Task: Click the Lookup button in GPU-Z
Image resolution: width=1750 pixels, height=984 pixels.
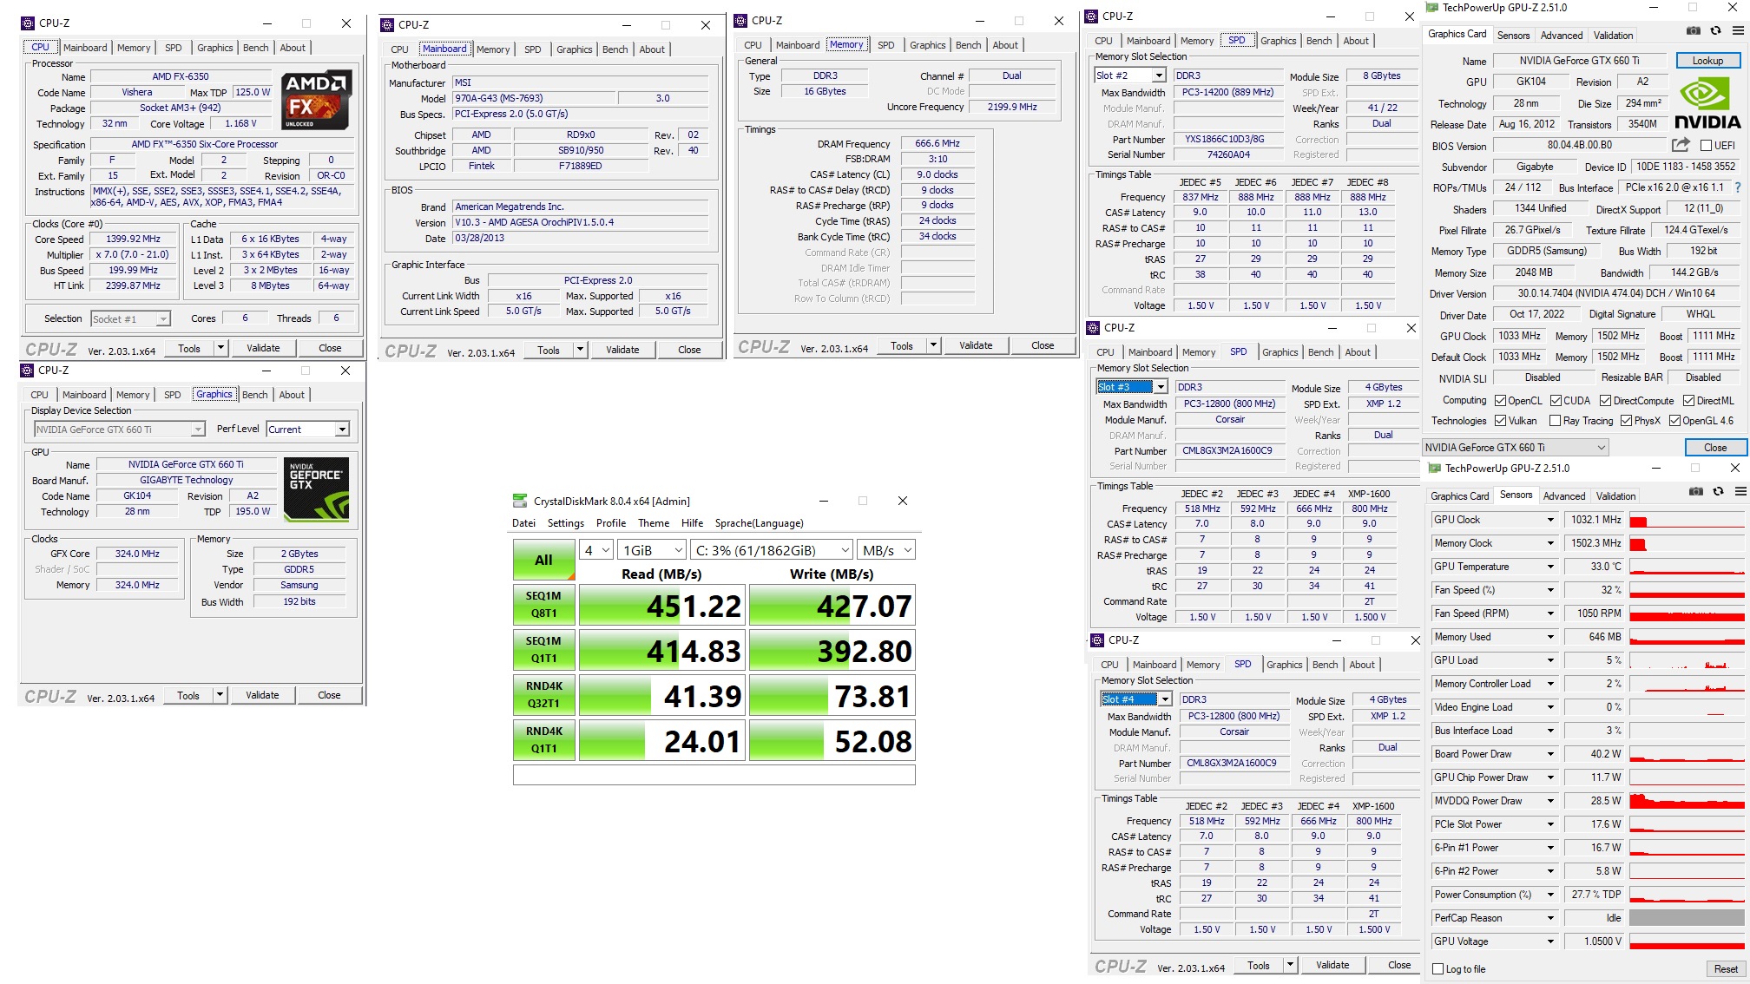Action: pyautogui.click(x=1707, y=61)
